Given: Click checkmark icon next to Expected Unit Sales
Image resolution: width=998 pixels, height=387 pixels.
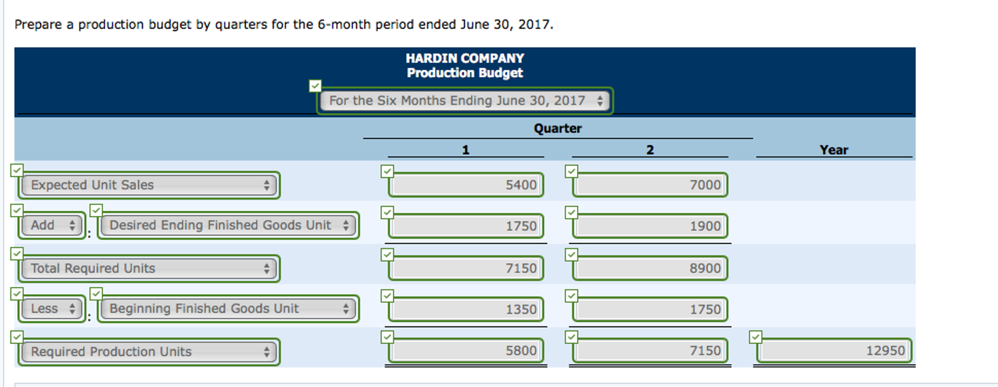Looking at the screenshot, I should pos(17,170).
